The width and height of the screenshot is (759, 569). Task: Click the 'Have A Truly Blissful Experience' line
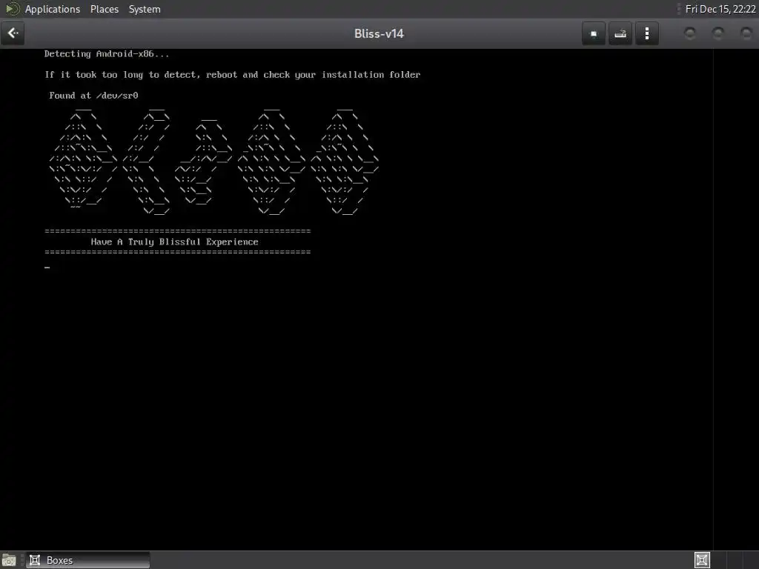(x=174, y=242)
